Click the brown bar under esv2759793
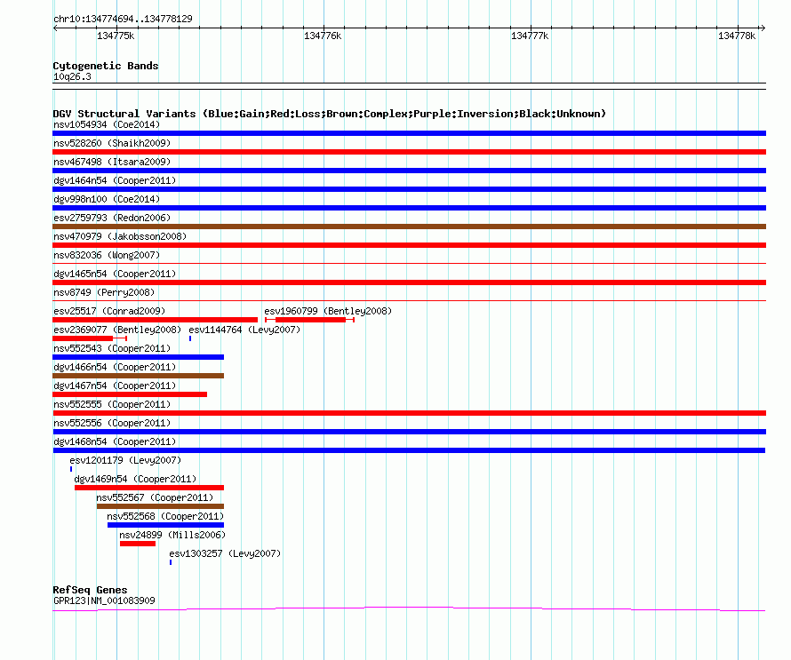 pos(409,227)
